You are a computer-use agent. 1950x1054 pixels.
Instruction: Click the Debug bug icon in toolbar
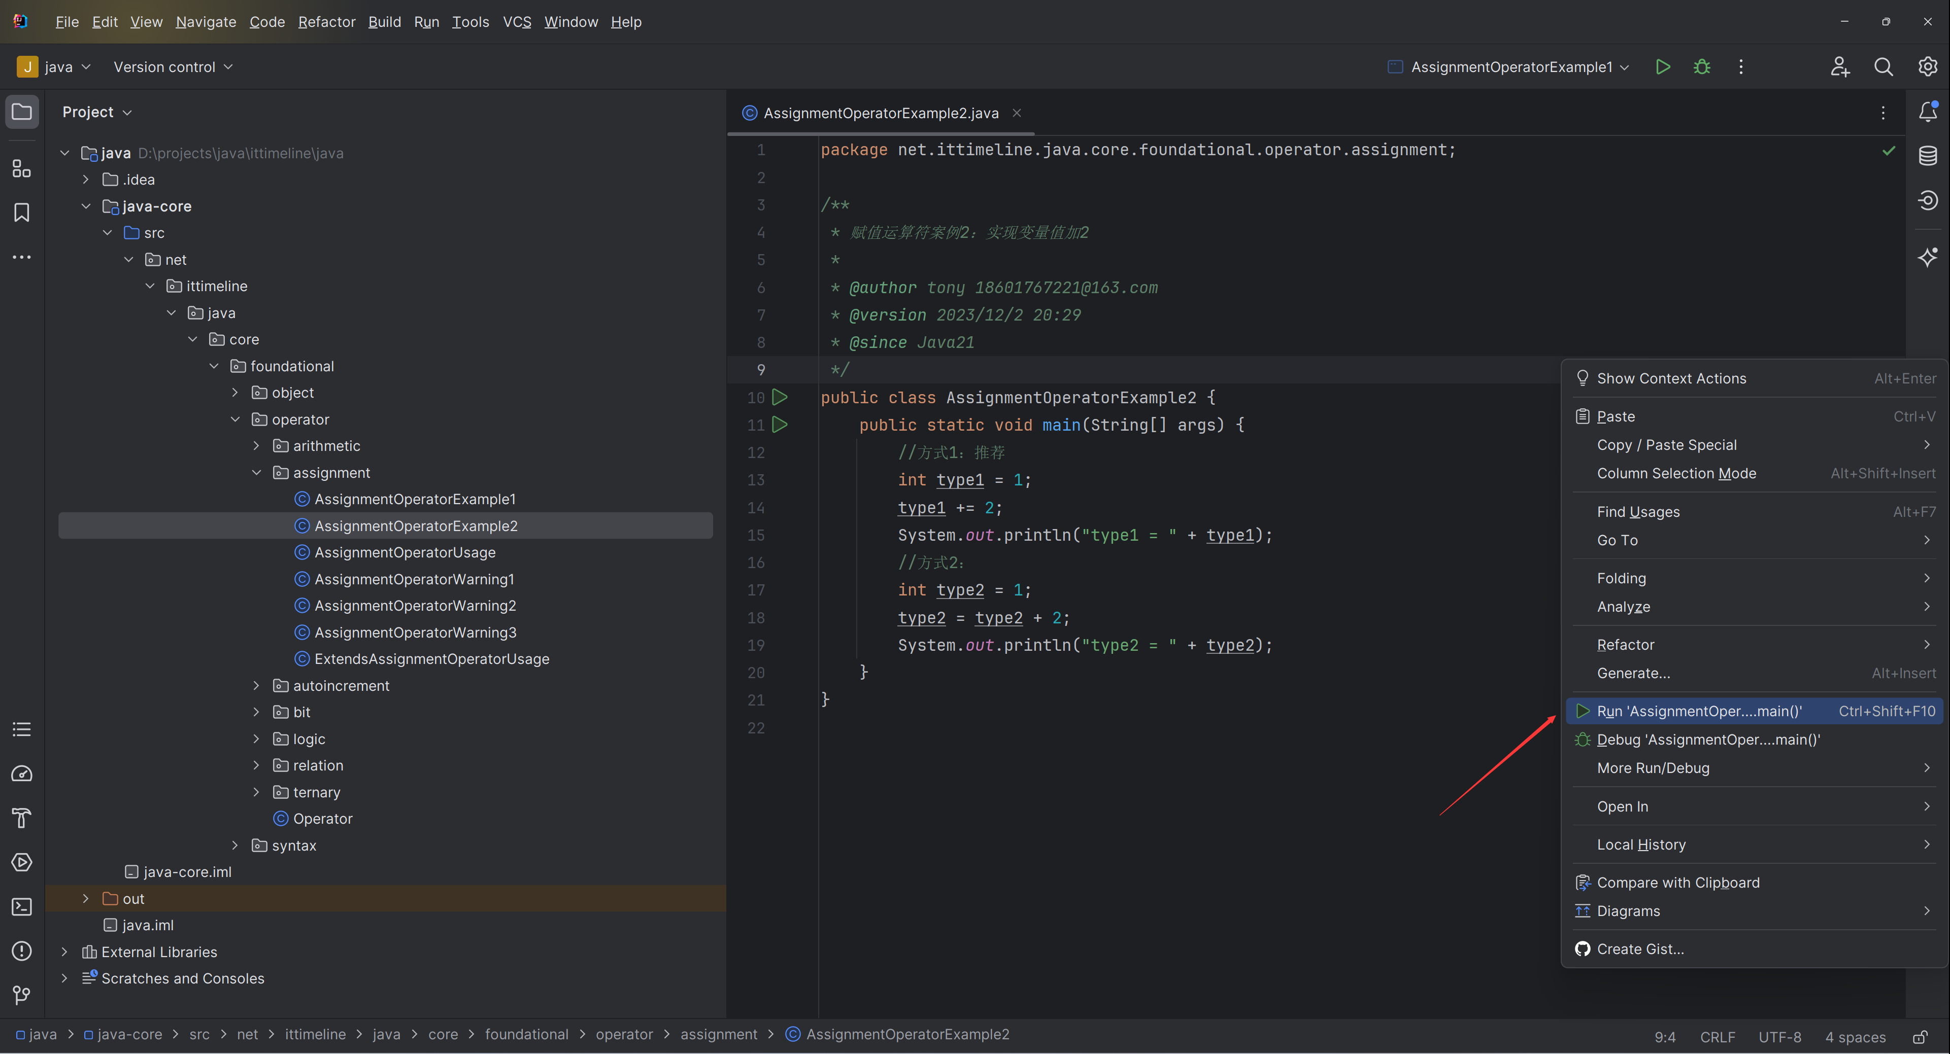click(1702, 66)
